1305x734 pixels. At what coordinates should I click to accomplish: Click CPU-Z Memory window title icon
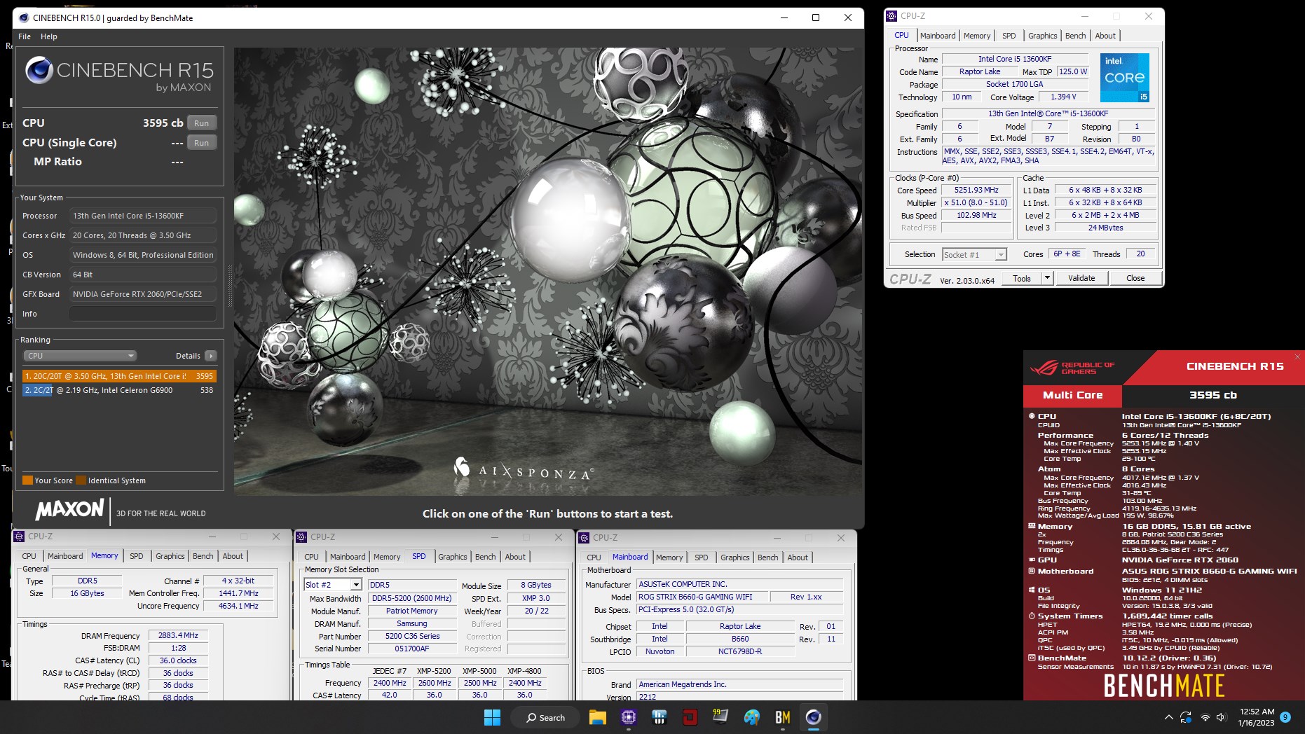click(19, 536)
